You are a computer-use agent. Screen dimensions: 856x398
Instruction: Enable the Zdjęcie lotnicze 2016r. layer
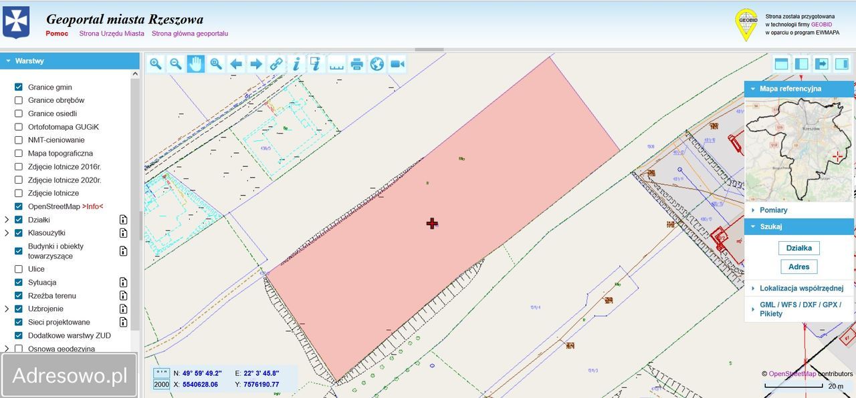[x=19, y=167]
